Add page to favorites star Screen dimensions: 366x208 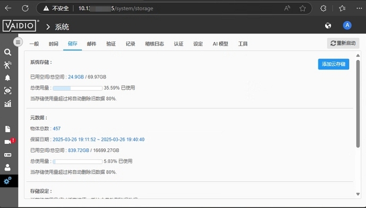tap(302, 8)
